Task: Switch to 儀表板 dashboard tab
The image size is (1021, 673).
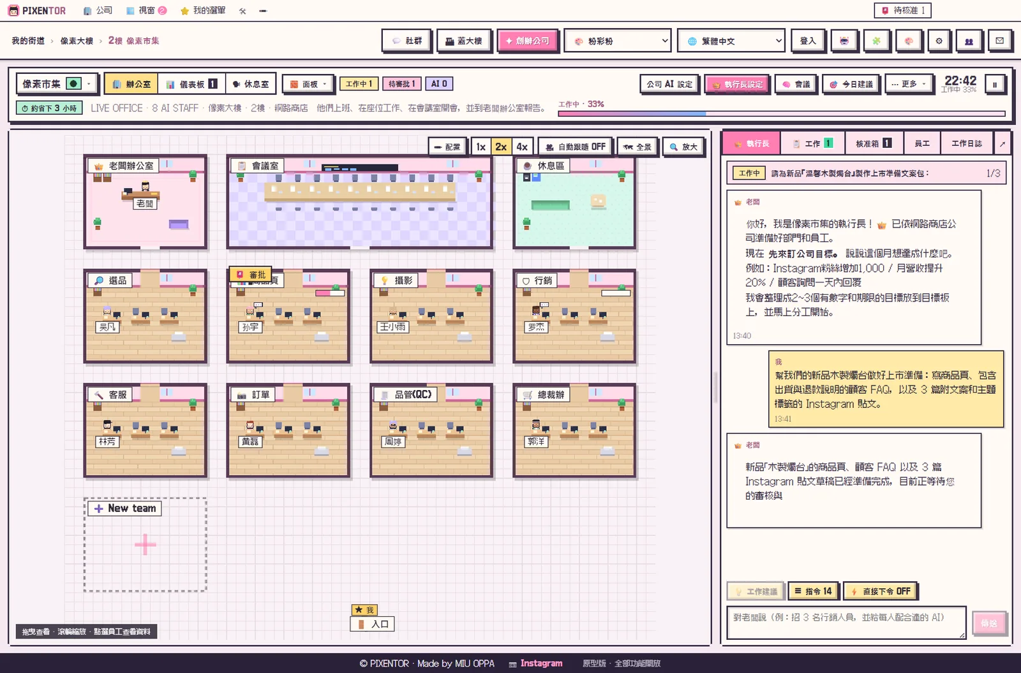Action: click(x=191, y=84)
